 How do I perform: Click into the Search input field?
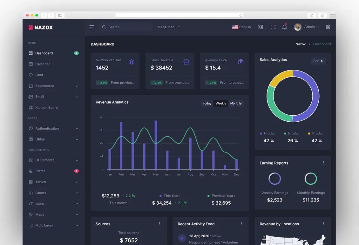click(x=126, y=27)
